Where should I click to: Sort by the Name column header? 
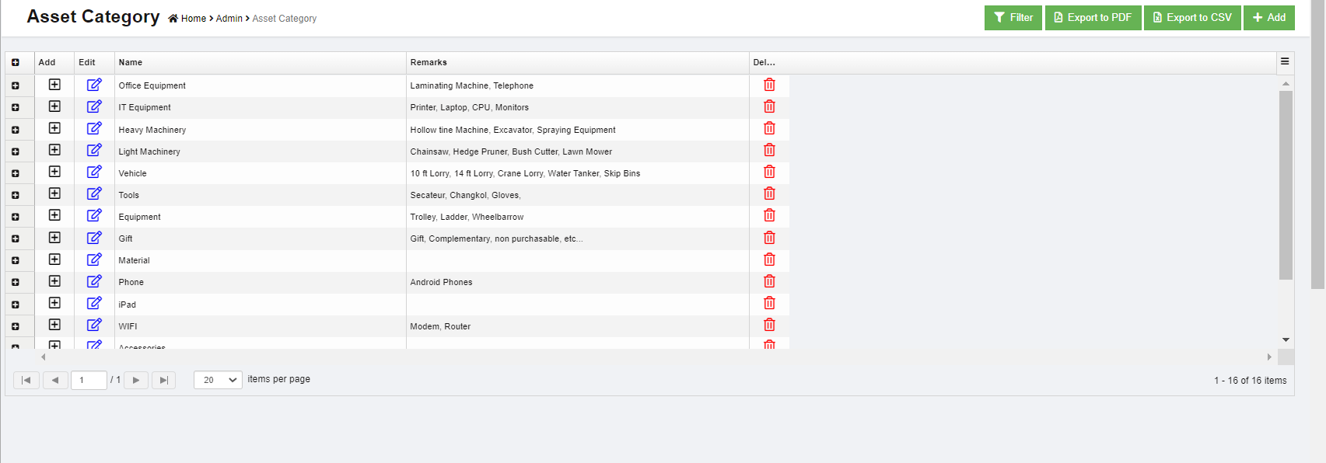pos(131,62)
